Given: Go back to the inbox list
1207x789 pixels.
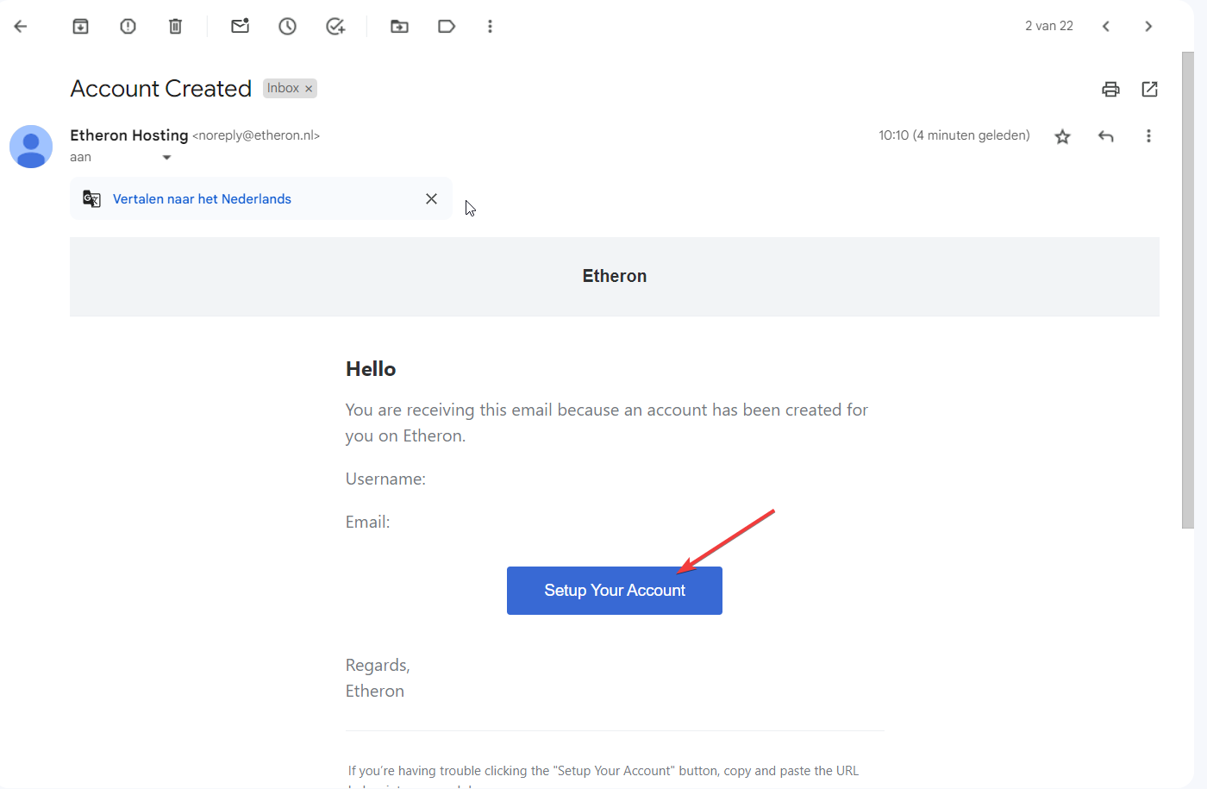Looking at the screenshot, I should [21, 27].
